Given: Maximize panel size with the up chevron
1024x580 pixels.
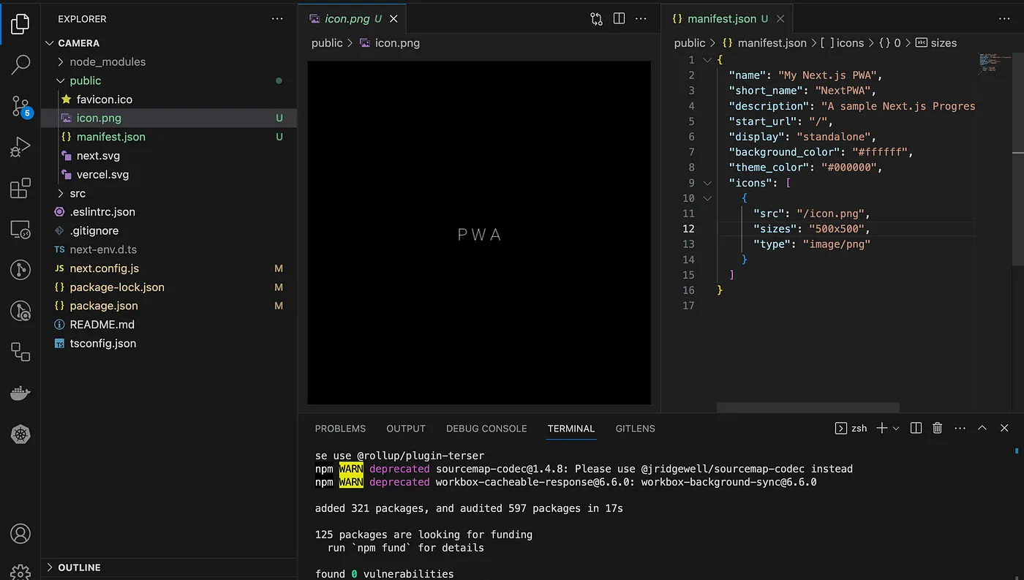Looking at the screenshot, I should click(982, 428).
